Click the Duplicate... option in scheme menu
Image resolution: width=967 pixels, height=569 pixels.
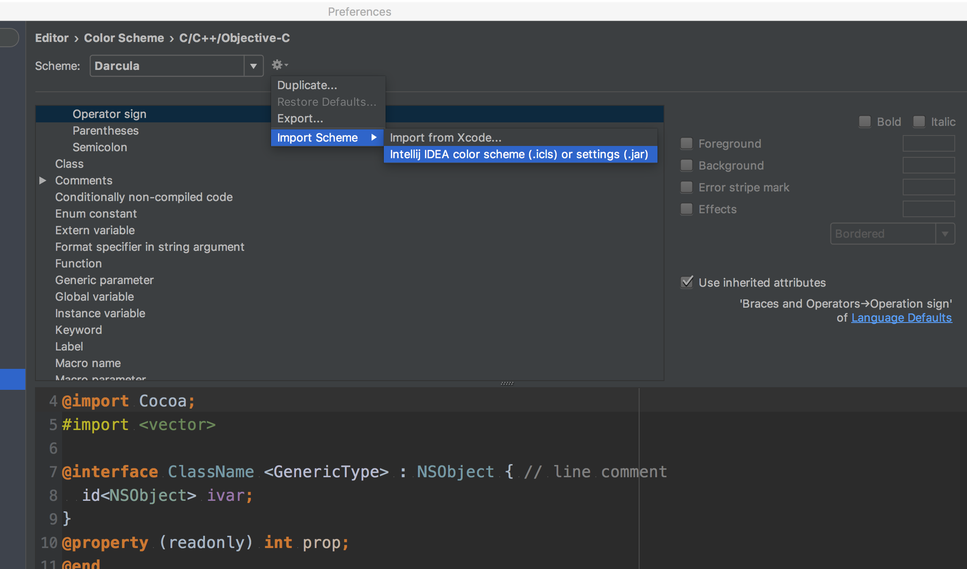coord(307,85)
